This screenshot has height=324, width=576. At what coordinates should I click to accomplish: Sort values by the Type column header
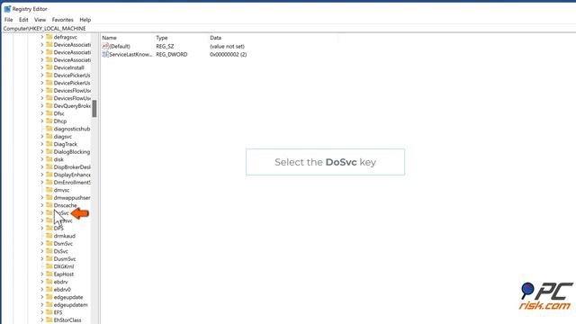[162, 38]
